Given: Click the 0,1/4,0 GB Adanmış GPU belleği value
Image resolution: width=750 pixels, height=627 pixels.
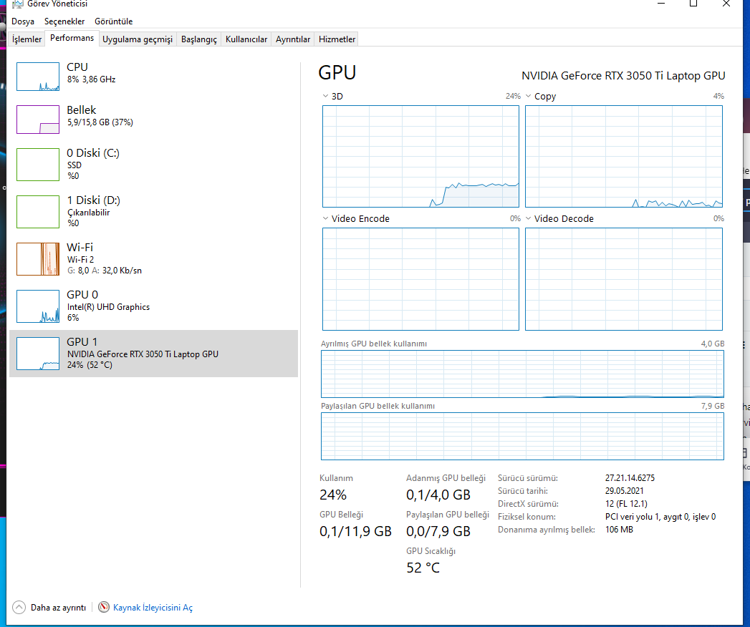Looking at the screenshot, I should [438, 495].
